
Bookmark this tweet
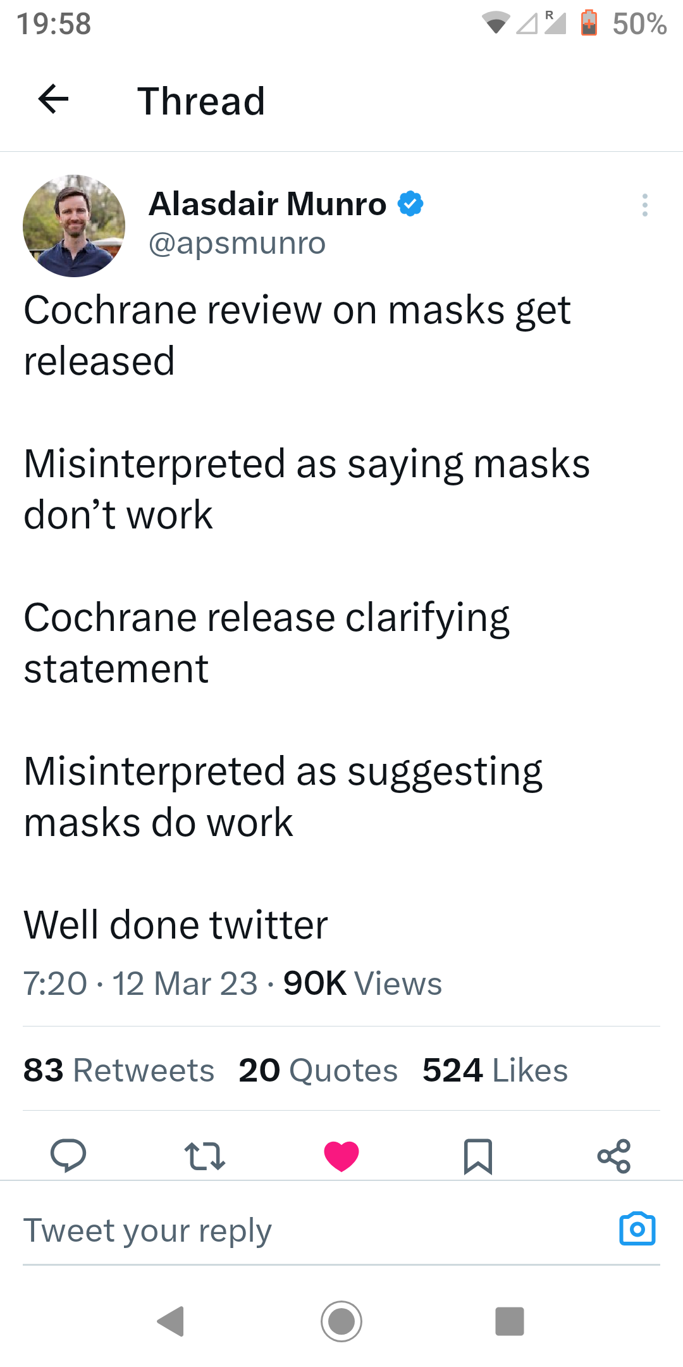click(x=477, y=1156)
